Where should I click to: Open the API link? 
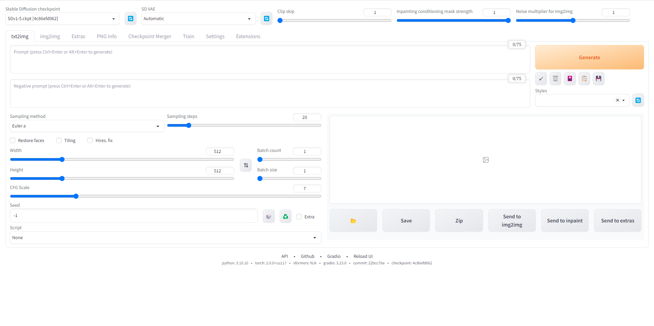click(285, 257)
